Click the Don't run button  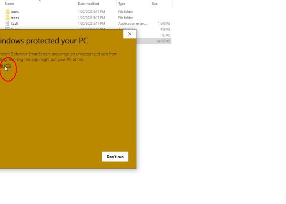tap(115, 157)
